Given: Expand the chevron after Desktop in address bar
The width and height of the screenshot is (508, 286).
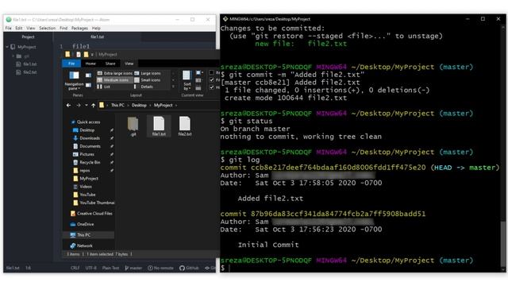Looking at the screenshot, I should 150,105.
